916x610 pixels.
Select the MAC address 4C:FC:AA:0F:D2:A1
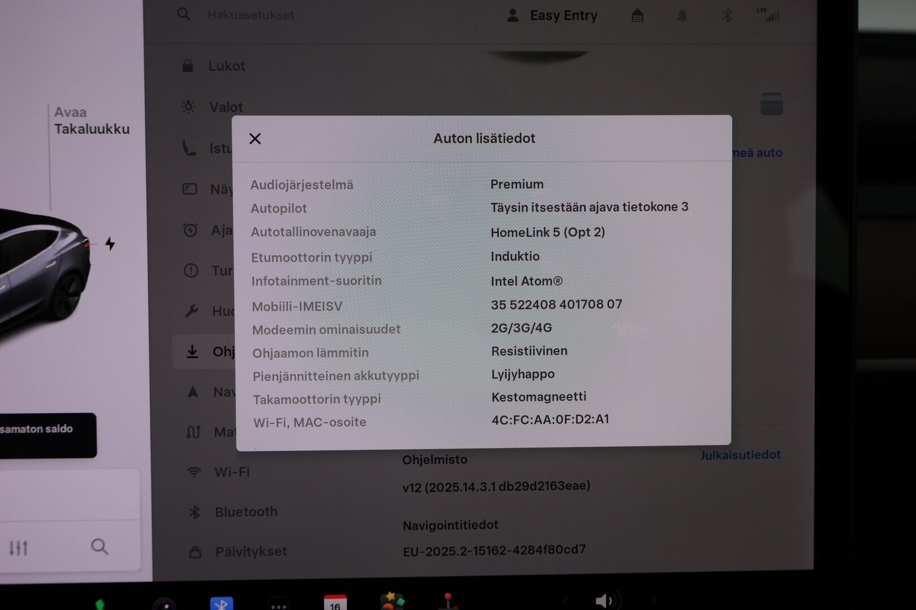(x=550, y=420)
